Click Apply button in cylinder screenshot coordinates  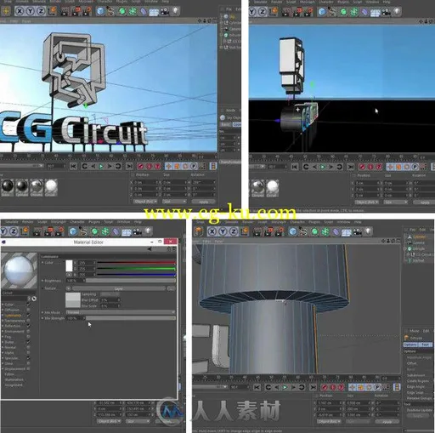click(x=387, y=422)
